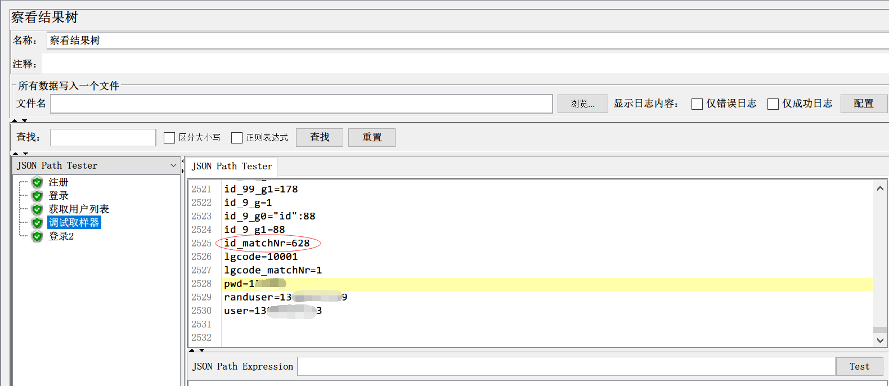
Task: Open the 配置 configure button
Action: pyautogui.click(x=863, y=104)
